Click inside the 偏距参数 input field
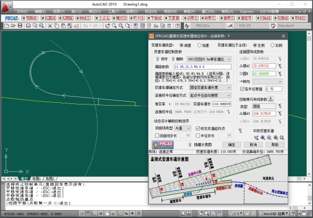313x218 pixels. point(203,67)
